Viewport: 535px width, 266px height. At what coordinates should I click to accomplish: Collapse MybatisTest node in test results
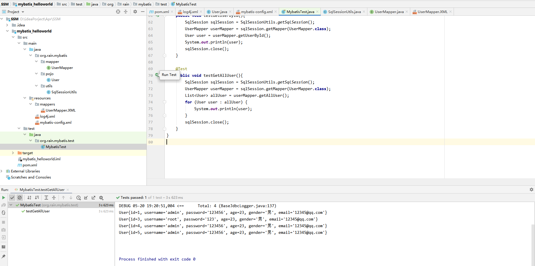(x=11, y=205)
